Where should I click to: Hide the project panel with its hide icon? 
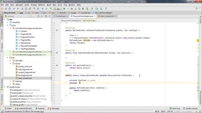tap(50, 16)
